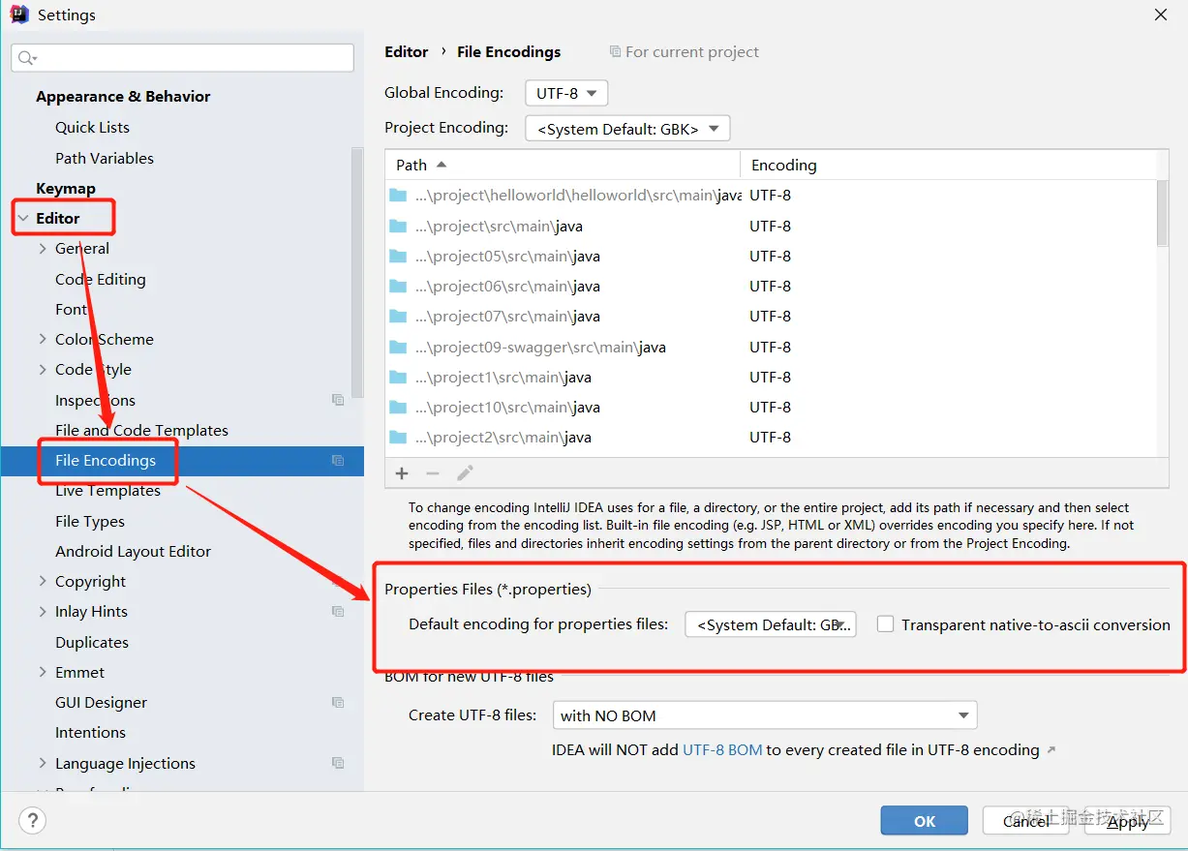This screenshot has height=851, width=1188.
Task: Expand the Emmet node
Action: click(43, 673)
